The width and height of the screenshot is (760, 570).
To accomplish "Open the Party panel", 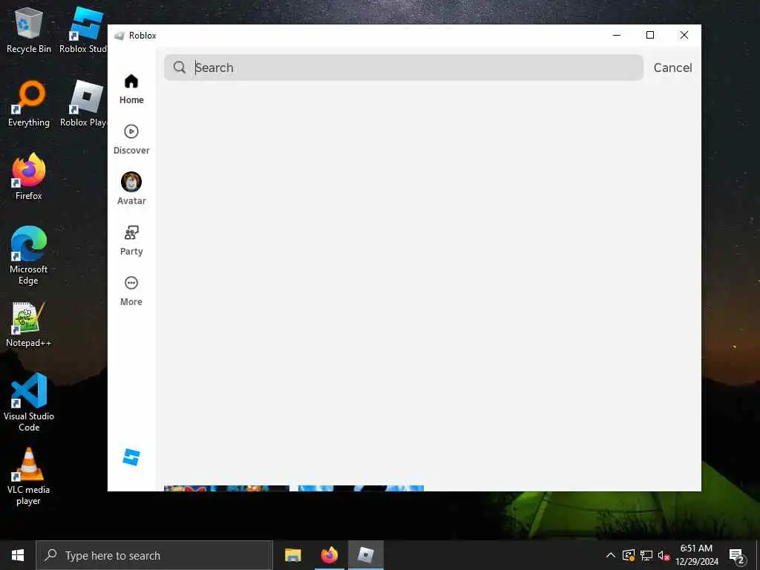I will (131, 240).
